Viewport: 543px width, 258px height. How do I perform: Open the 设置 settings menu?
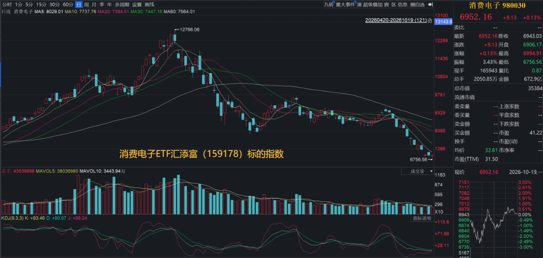(136, 4)
